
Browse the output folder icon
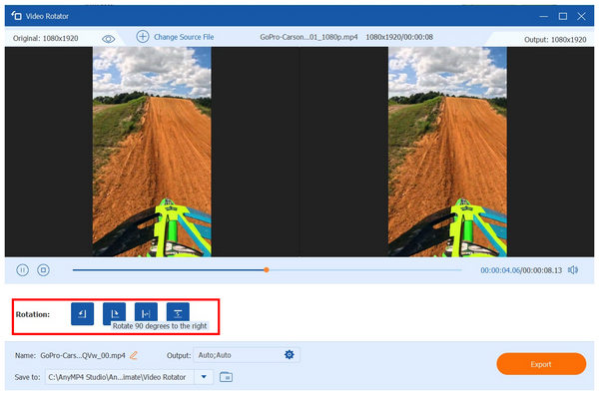point(227,377)
